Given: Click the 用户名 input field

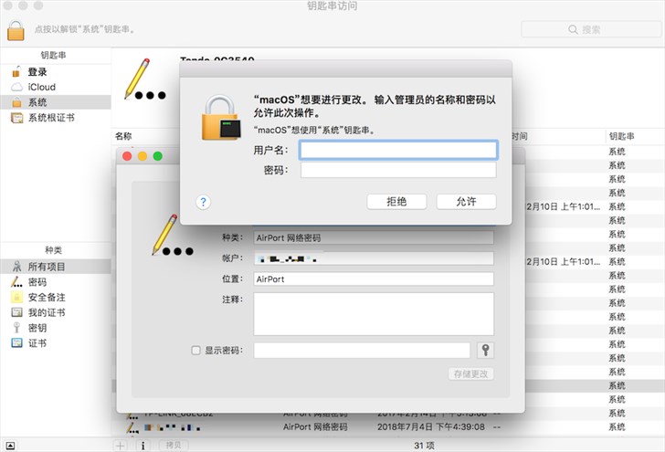Looking at the screenshot, I should [x=398, y=150].
